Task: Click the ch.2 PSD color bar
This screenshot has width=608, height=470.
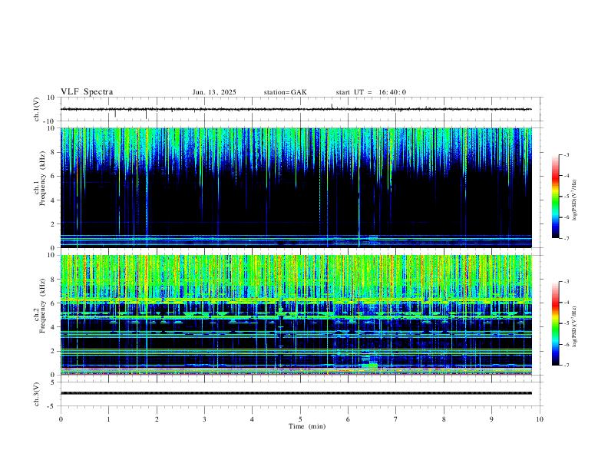Action: click(555, 323)
